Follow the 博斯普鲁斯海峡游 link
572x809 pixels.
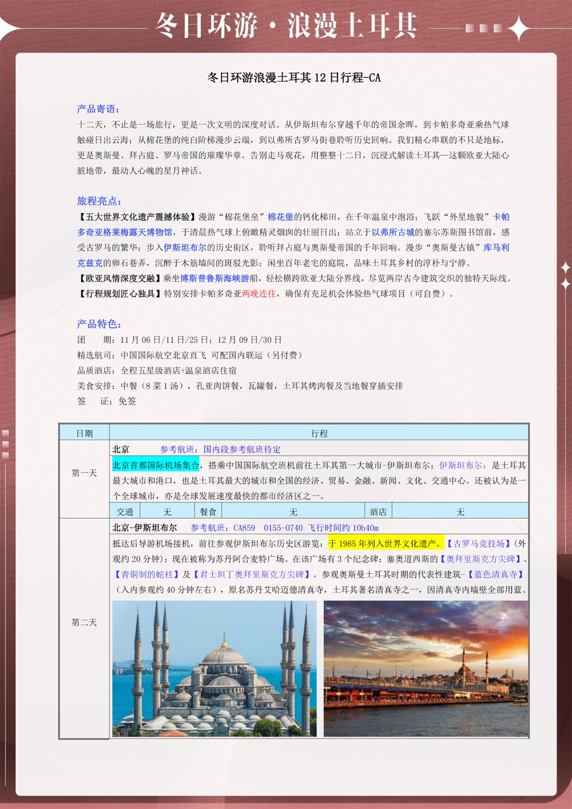[215, 278]
